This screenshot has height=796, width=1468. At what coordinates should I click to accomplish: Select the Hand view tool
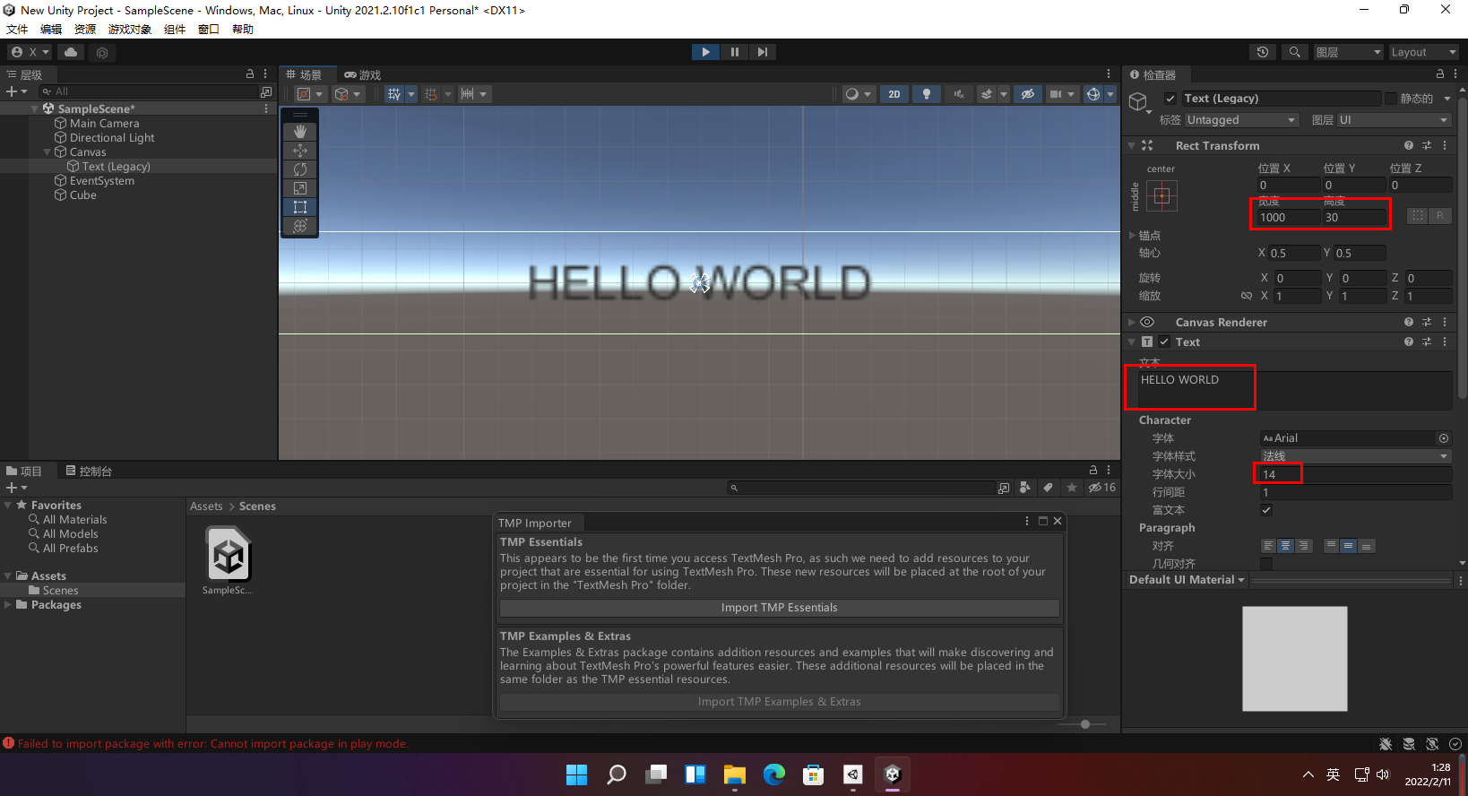click(300, 131)
